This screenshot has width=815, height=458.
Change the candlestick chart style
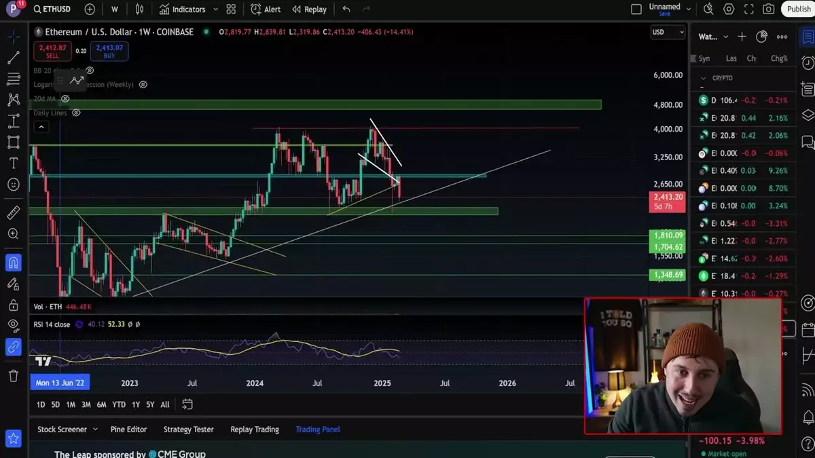pyautogui.click(x=139, y=9)
